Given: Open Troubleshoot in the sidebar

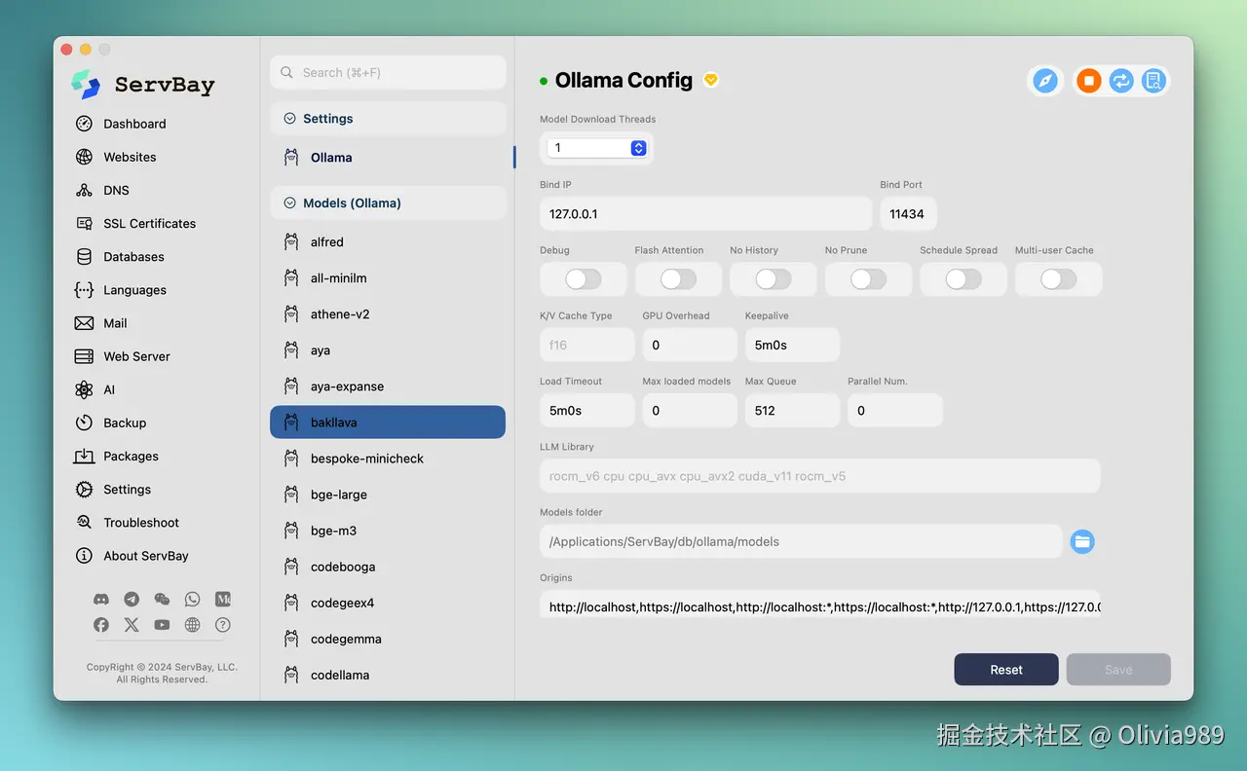Looking at the screenshot, I should (141, 523).
